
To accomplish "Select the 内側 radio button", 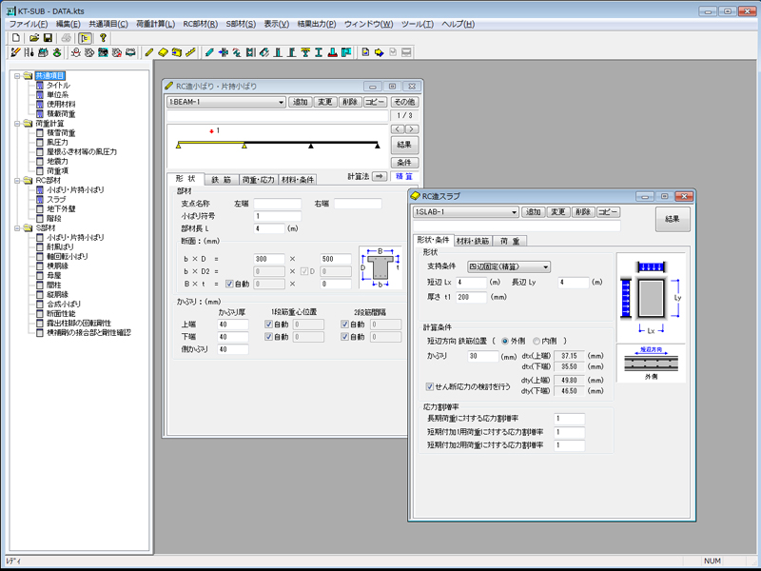I will pos(537,341).
